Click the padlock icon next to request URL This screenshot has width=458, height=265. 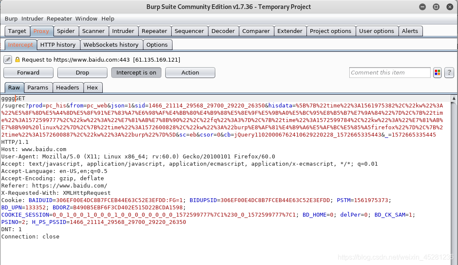pos(17,60)
